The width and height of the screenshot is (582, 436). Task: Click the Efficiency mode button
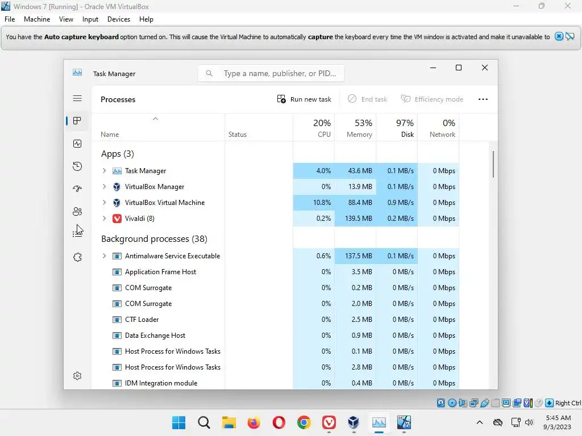432,99
